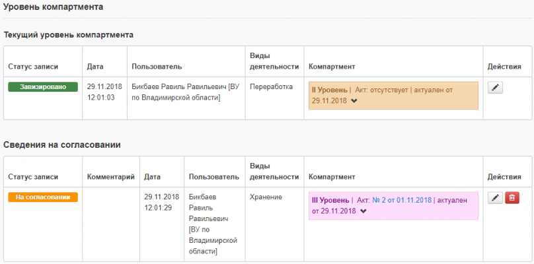The height and width of the screenshot is (264, 534).
Task: Select the orange II Уровень compartment box
Action: (393, 94)
